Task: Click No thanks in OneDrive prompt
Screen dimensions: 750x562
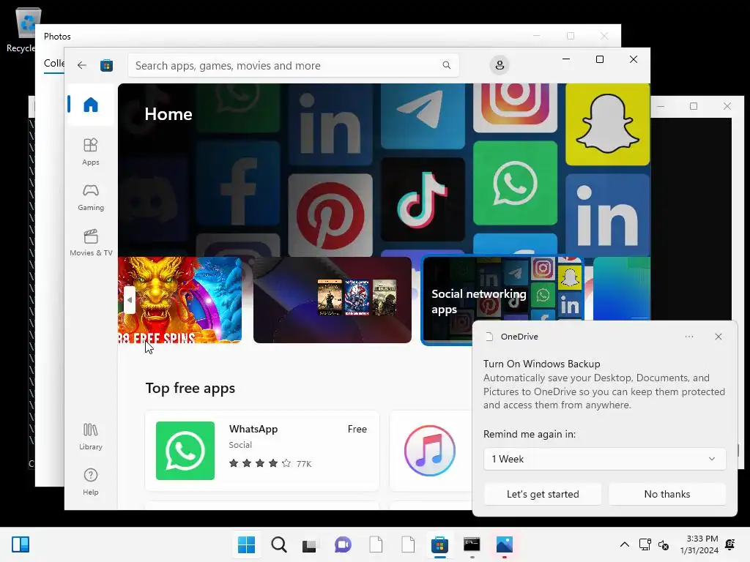Action: [667, 494]
